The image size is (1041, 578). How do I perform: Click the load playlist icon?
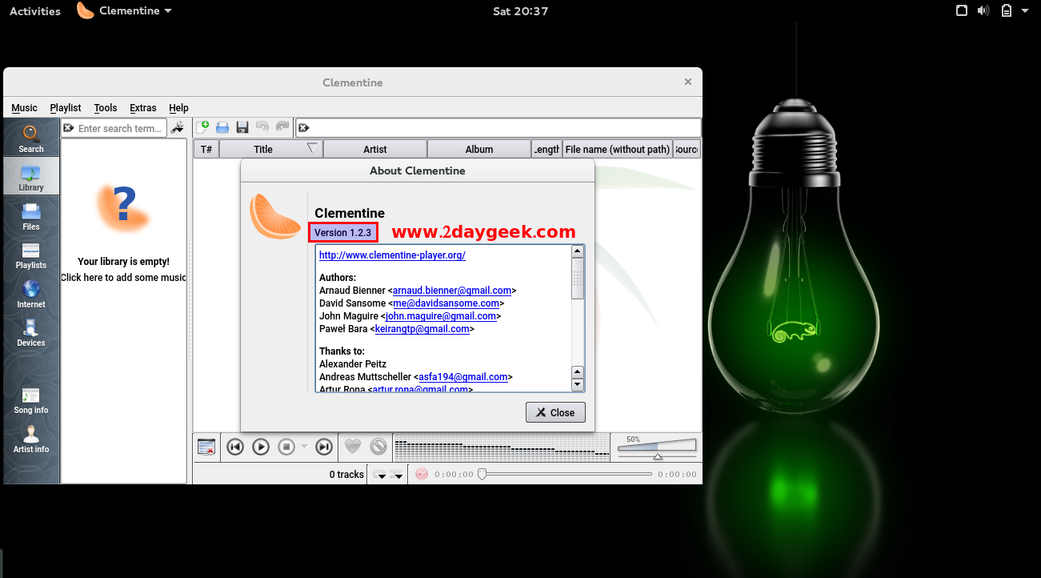(222, 127)
